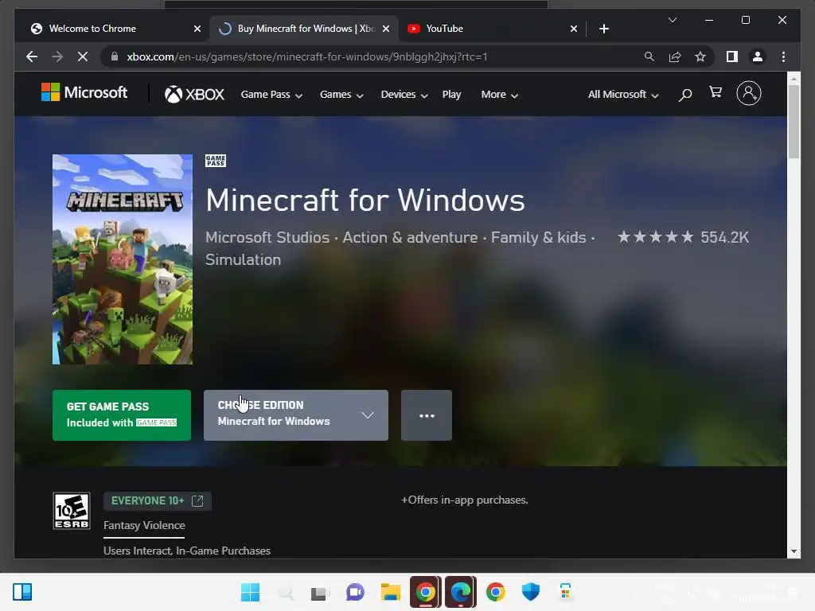
Task: Expand the Games menu
Action: click(x=341, y=95)
